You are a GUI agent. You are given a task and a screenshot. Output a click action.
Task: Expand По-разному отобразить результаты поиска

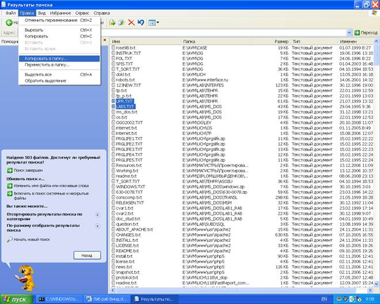click(x=97, y=226)
